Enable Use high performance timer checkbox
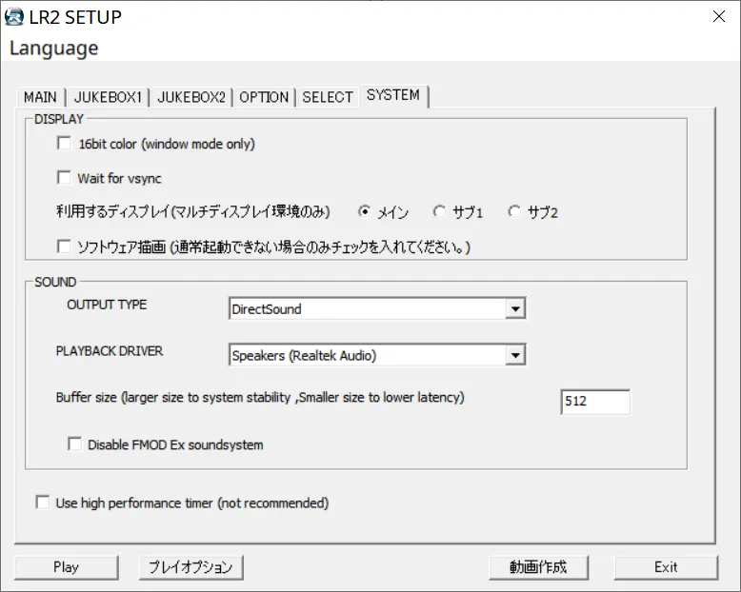Viewport: 741px width, 592px height. coord(43,503)
